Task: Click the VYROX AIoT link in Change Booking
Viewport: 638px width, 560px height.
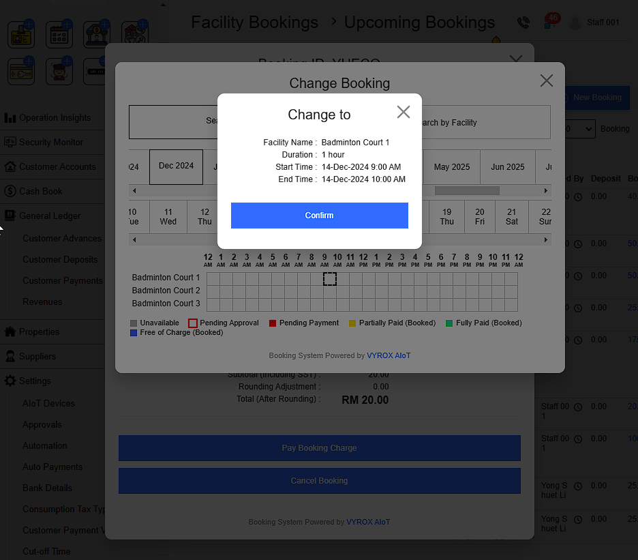Action: (389, 355)
